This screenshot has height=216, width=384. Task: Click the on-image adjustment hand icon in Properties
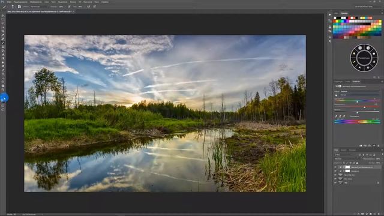[336, 95]
